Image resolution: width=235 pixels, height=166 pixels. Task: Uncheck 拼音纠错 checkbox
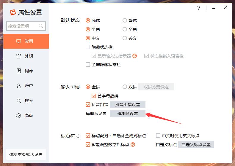[x=88, y=104]
